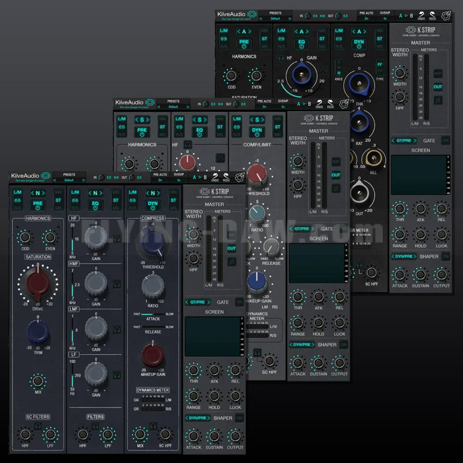Select FF compressor type in back A-model window
The height and width of the screenshot is (463, 463).
[x=380, y=64]
